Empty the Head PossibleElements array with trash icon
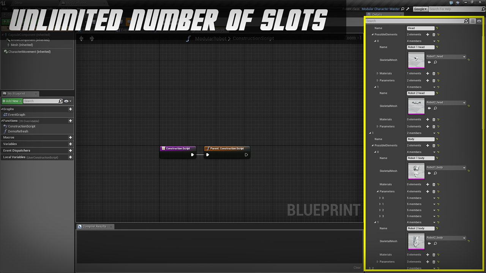 (434, 35)
